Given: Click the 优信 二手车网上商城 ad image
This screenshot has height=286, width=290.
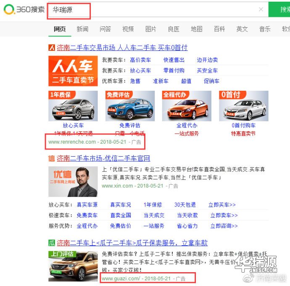Looking at the screenshot, I should point(73,181).
